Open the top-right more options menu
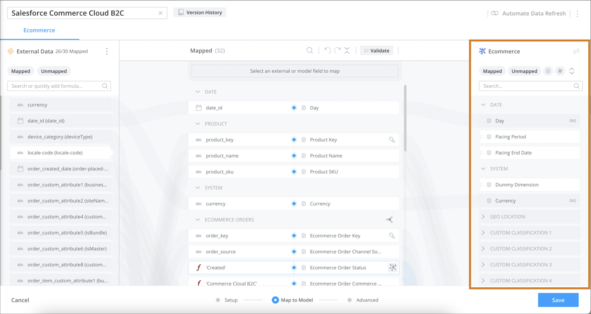This screenshot has height=314, width=591. point(577,13)
